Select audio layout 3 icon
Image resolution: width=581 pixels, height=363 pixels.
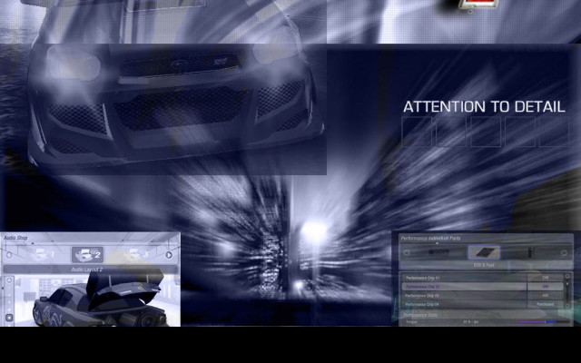137,254
